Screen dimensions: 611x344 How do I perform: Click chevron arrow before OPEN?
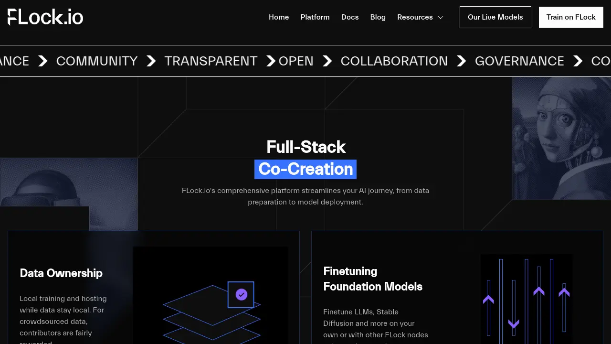[x=271, y=61]
